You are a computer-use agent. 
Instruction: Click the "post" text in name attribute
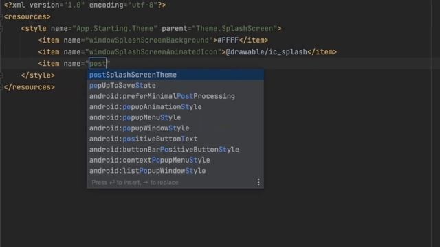click(x=98, y=64)
